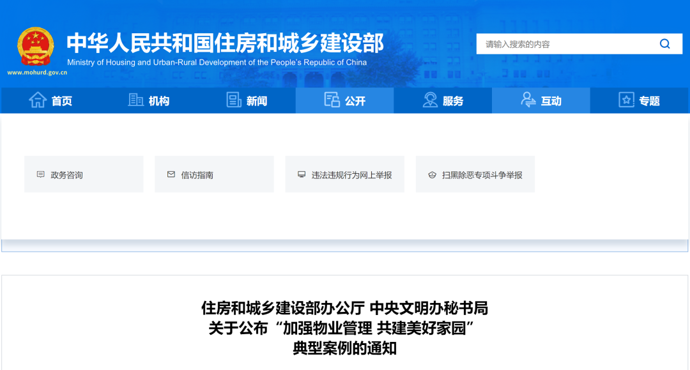
Task: Open the 服务 menu item
Action: 443,100
